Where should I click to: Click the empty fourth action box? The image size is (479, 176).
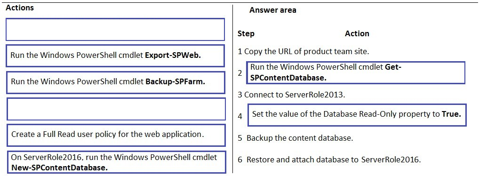click(116, 109)
